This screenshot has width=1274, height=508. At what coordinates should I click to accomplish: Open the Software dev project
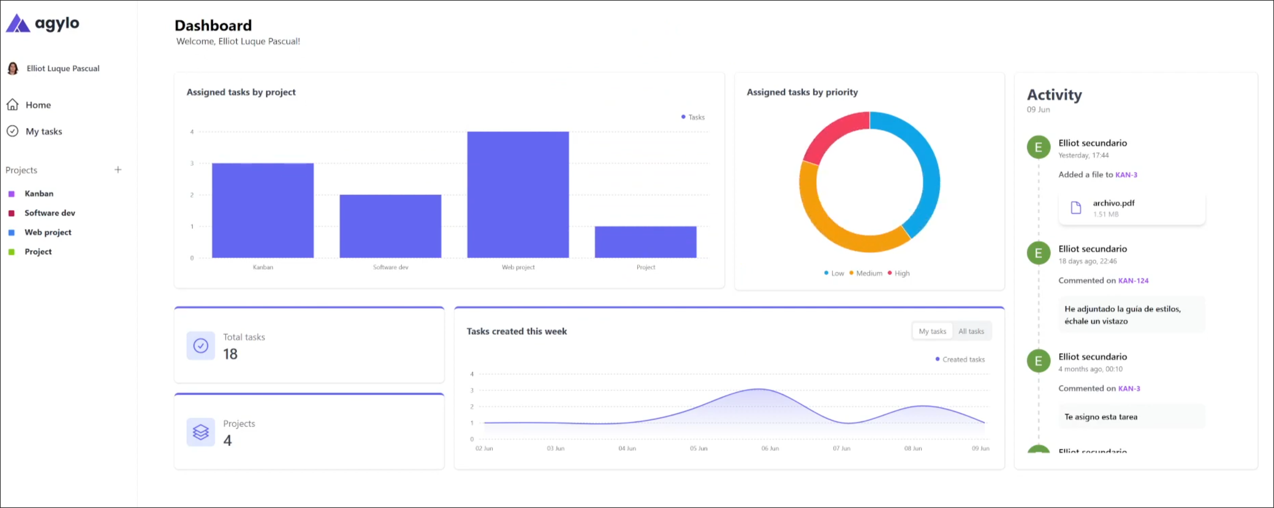click(x=50, y=213)
